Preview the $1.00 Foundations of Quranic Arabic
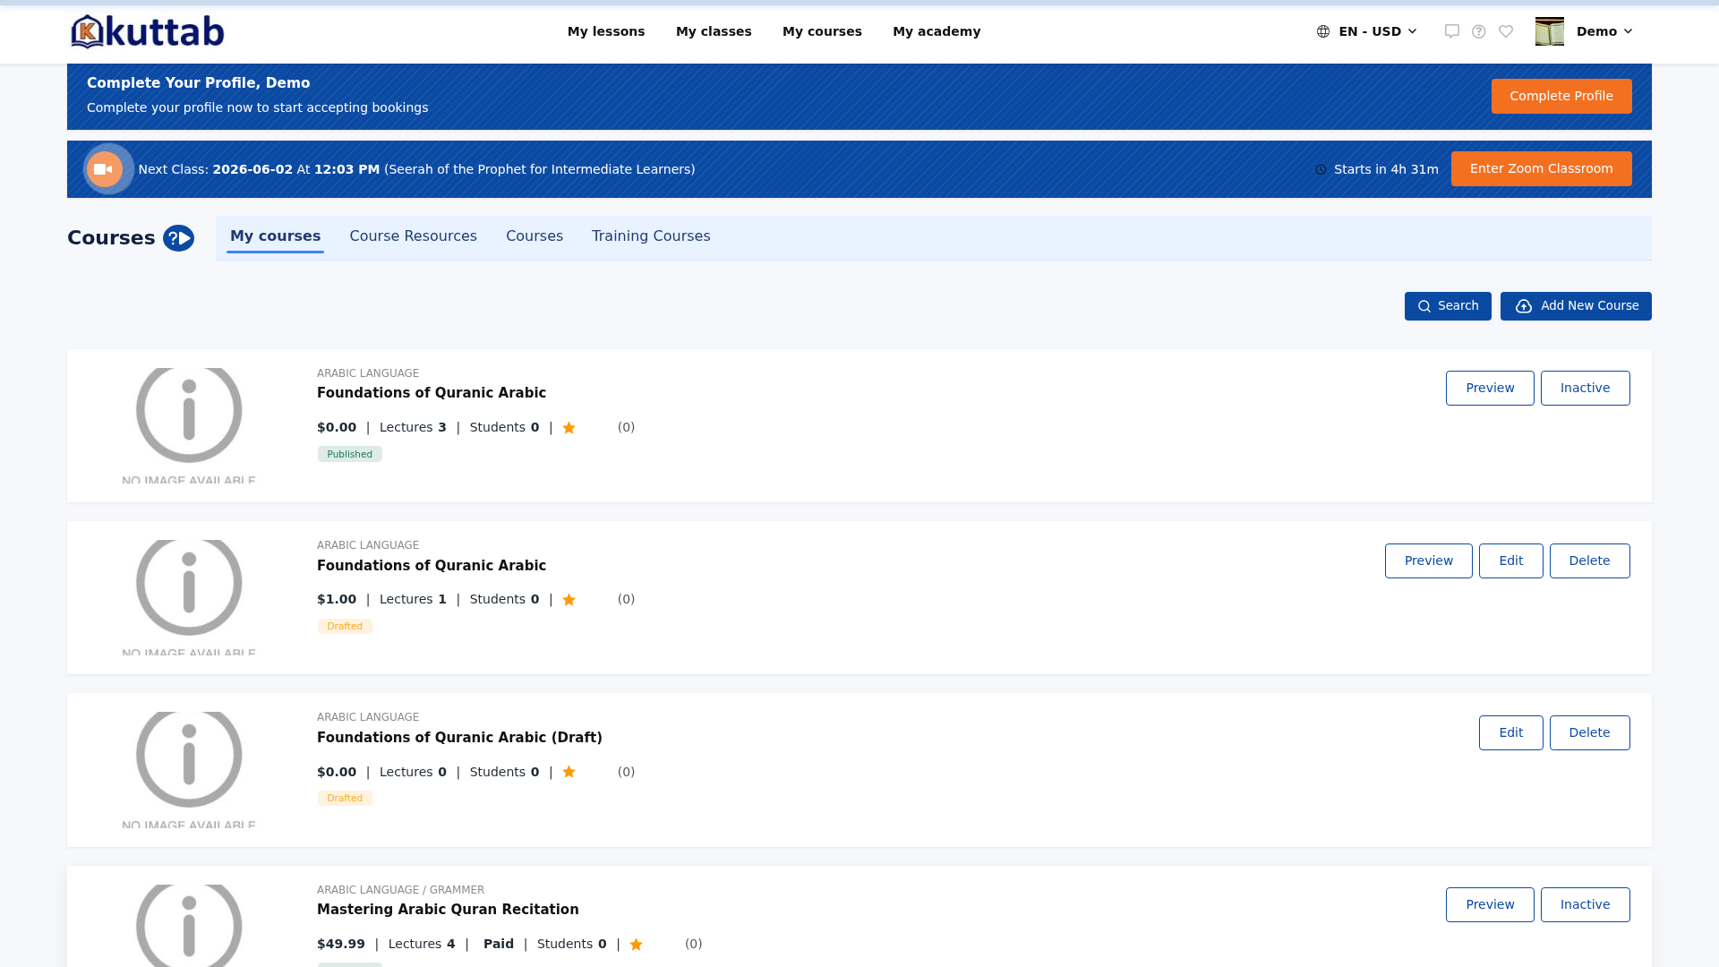 pyautogui.click(x=1428, y=561)
